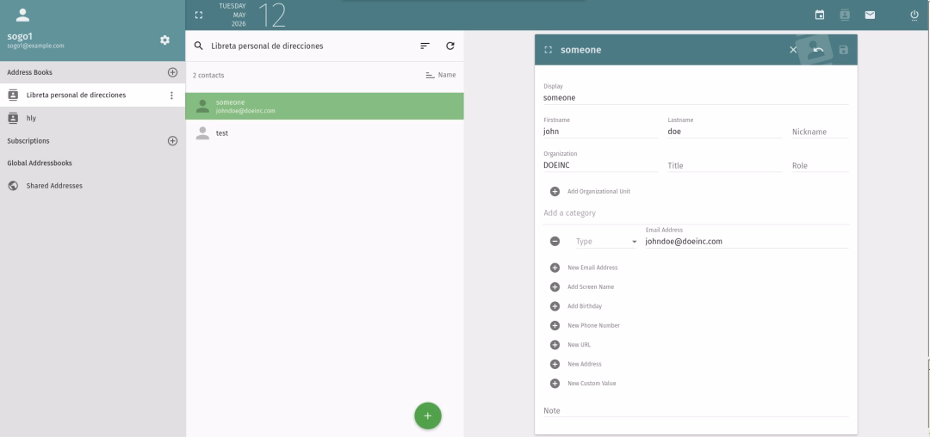Click the date display showing 12
930x437 pixels.
point(272,15)
